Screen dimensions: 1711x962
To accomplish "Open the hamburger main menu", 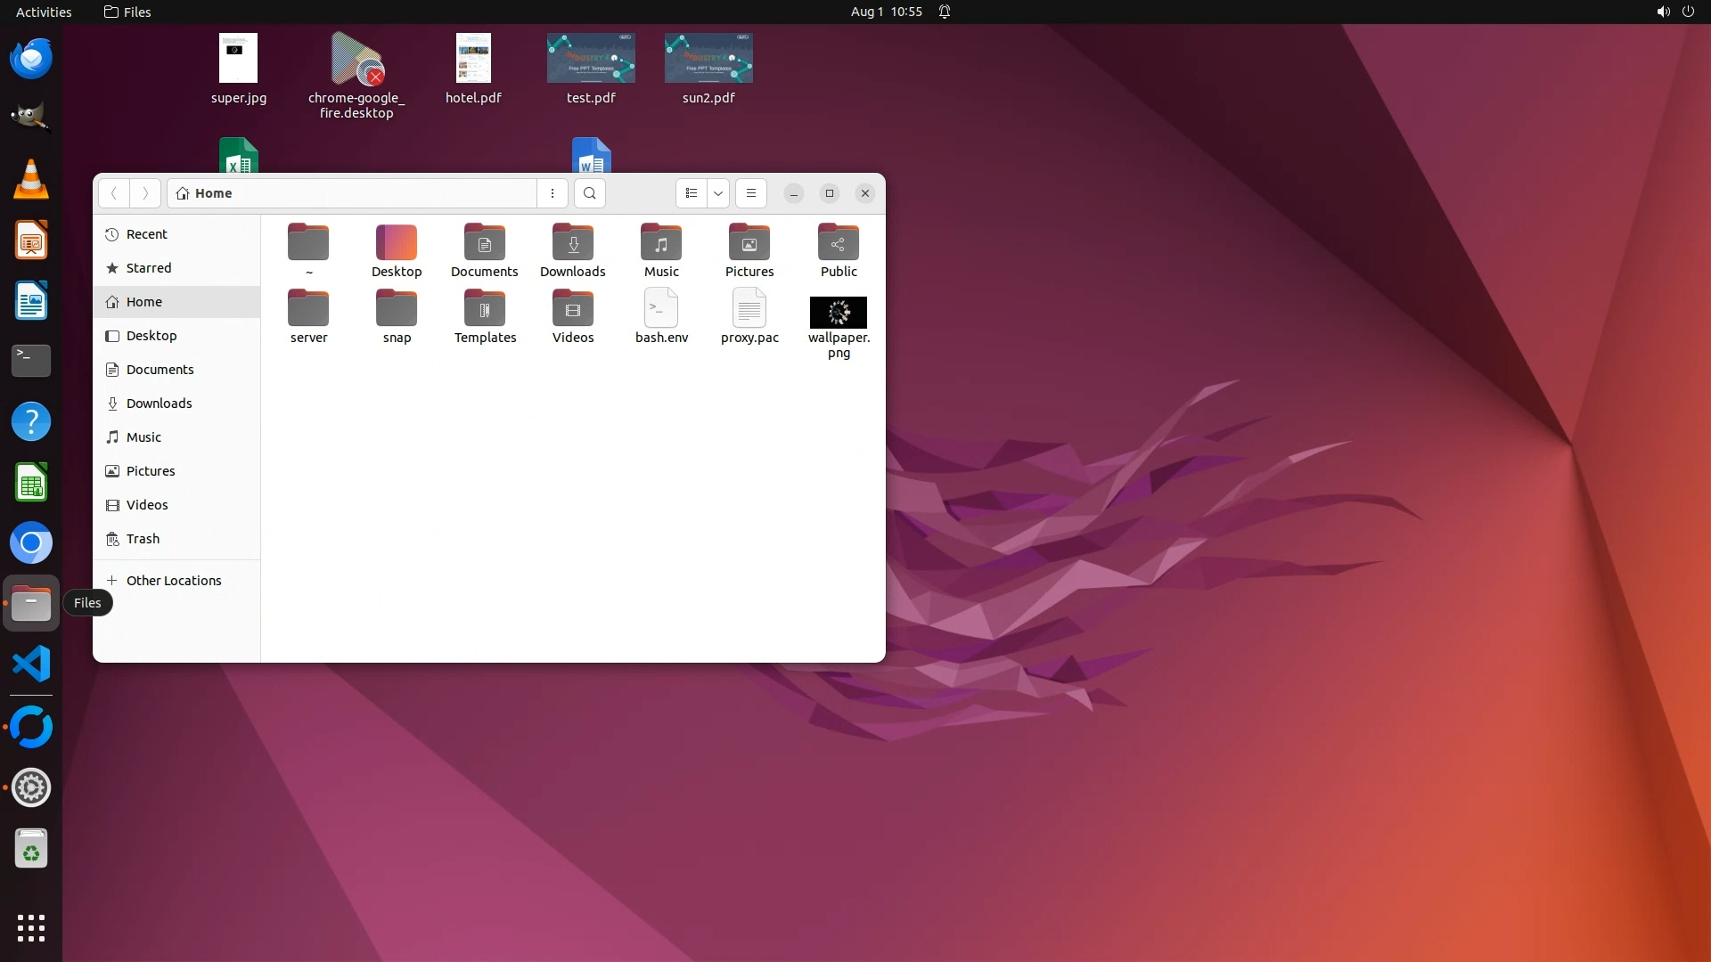I will coord(751,193).
